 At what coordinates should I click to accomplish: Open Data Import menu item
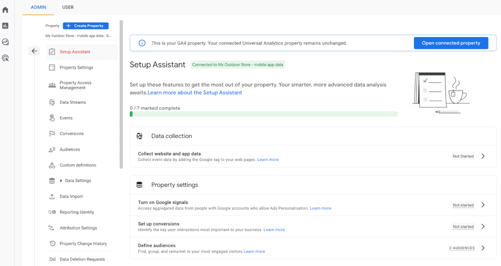tap(82, 196)
